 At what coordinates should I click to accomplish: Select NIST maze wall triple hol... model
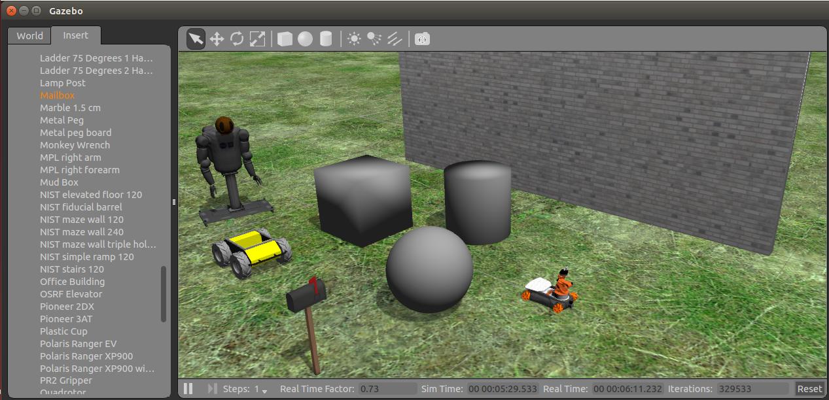click(98, 244)
